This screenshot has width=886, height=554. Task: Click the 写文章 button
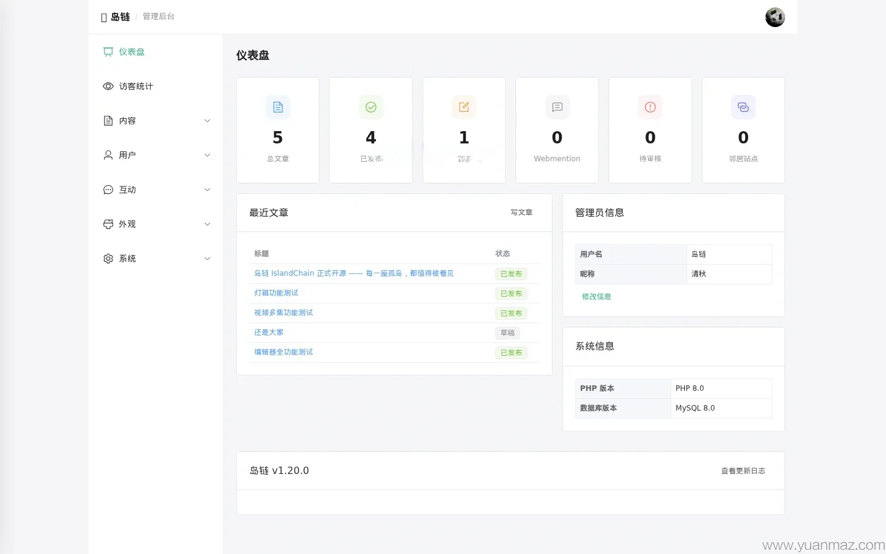point(522,212)
